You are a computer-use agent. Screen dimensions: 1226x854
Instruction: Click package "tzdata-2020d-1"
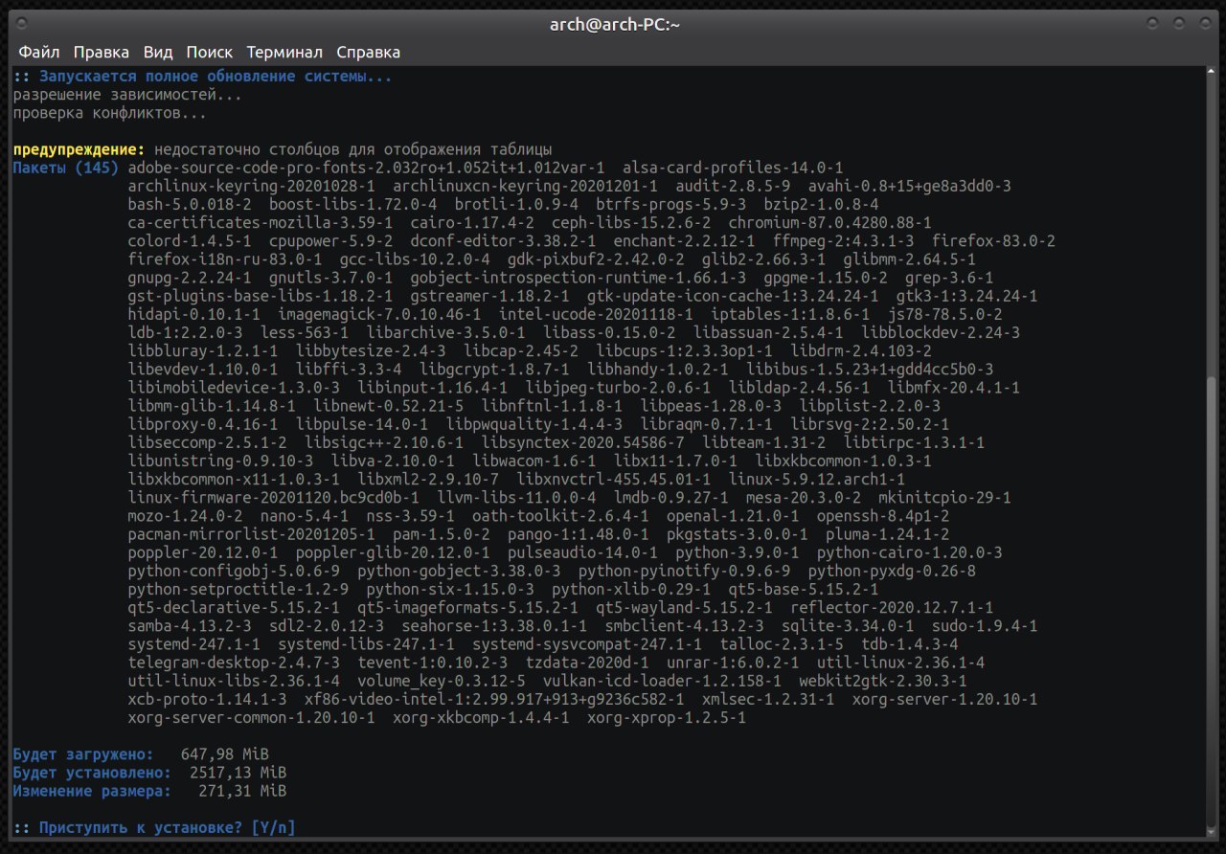tap(586, 663)
